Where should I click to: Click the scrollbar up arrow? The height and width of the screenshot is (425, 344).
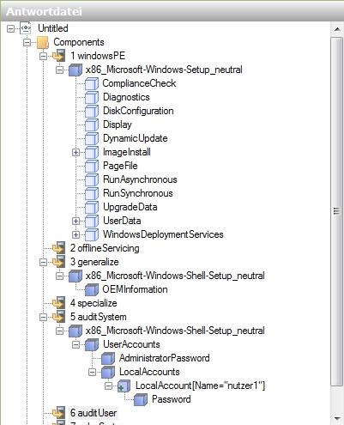click(x=337, y=29)
